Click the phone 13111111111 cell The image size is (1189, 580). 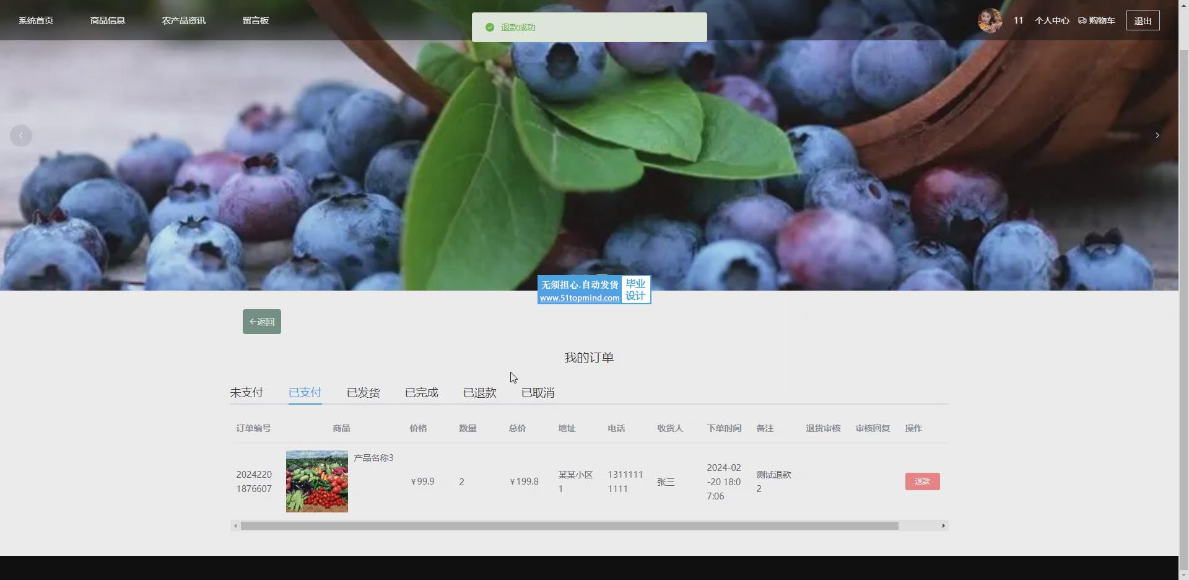[625, 481]
